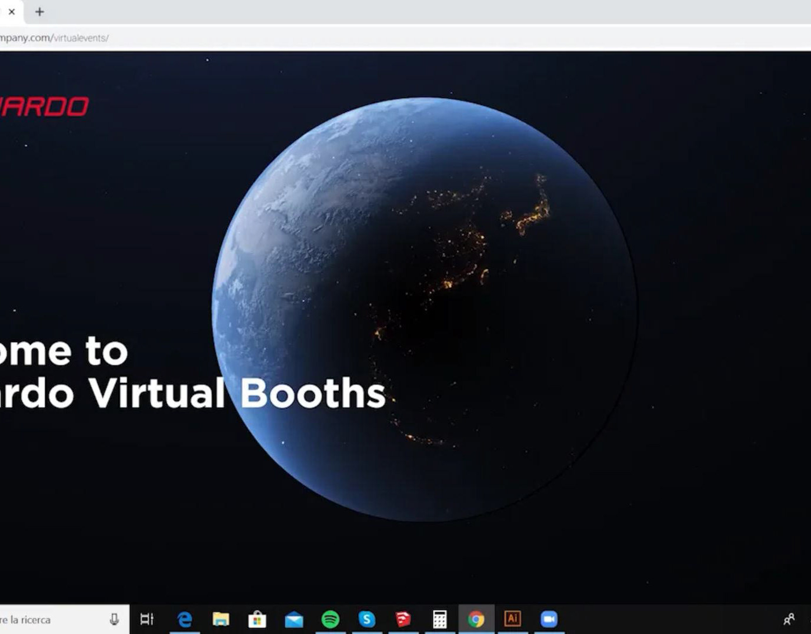Open Skype from the taskbar

click(x=367, y=619)
